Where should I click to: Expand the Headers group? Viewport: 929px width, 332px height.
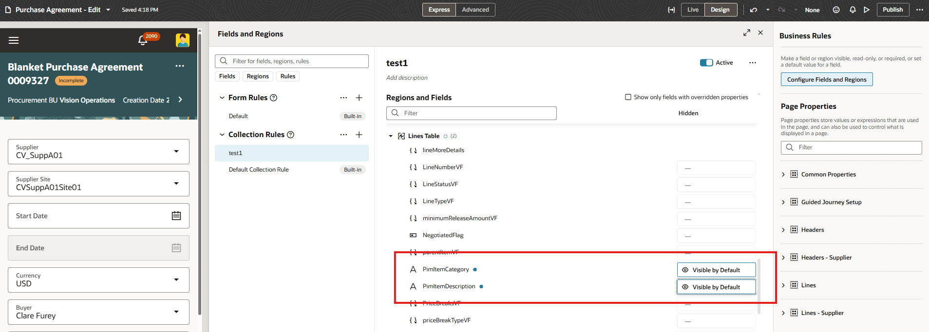pyautogui.click(x=783, y=230)
